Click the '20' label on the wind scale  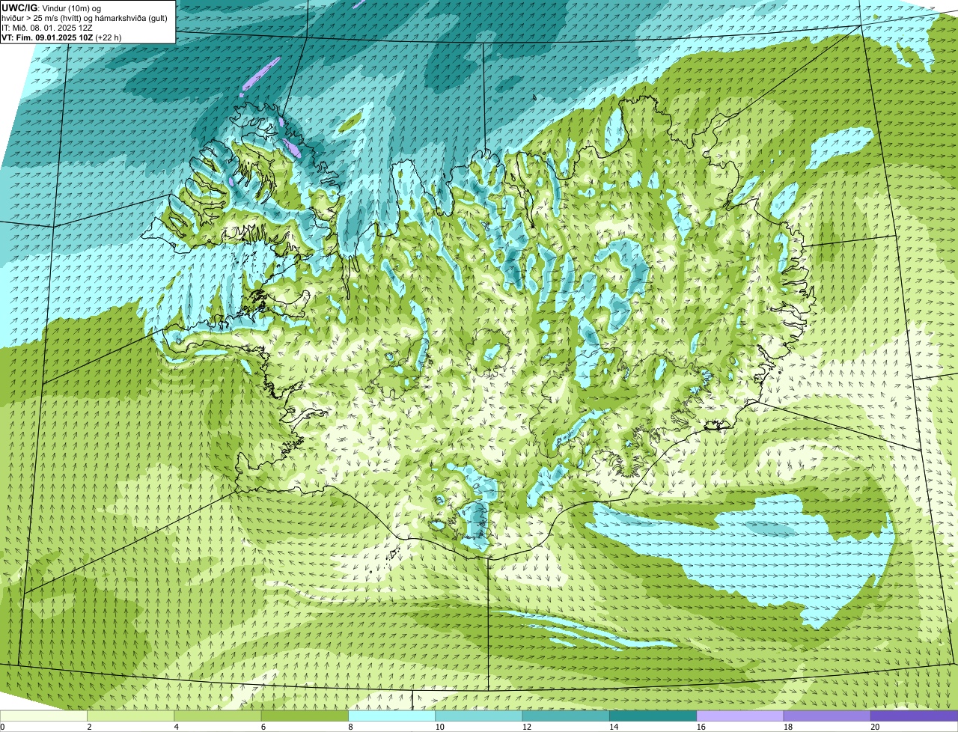click(x=875, y=727)
